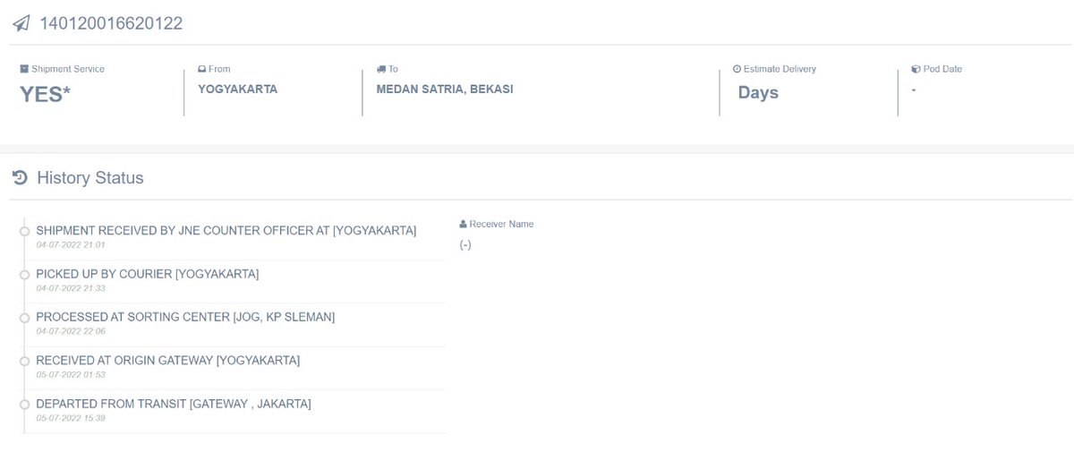Click the YES* shipment service value
Image resolution: width=1074 pixels, height=452 pixels.
coord(45,93)
